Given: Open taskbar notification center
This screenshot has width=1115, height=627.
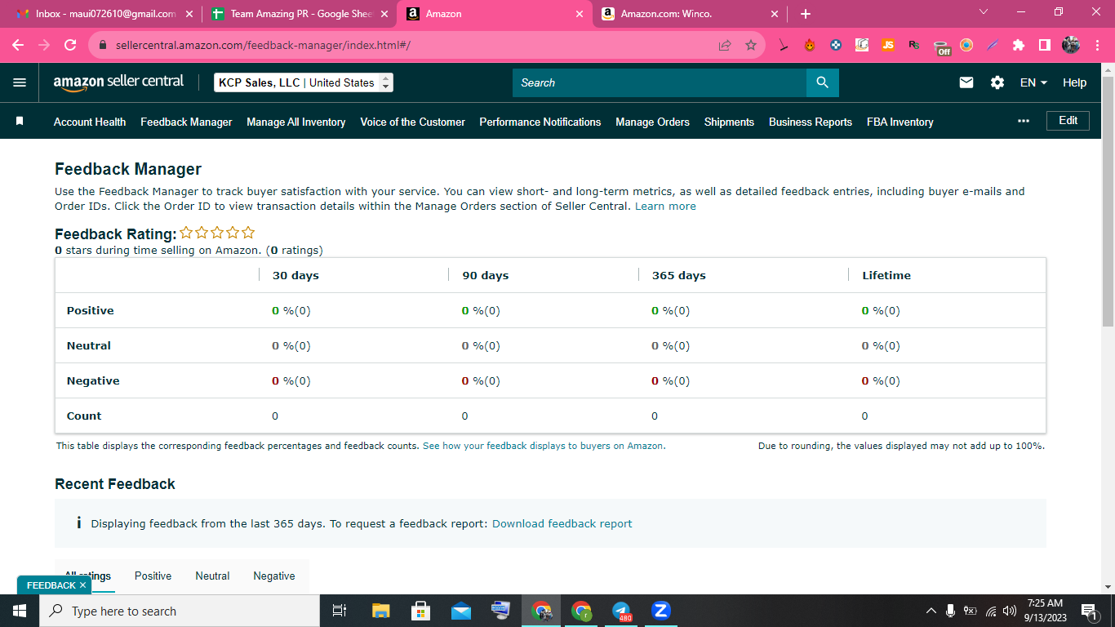Looking at the screenshot, I should click(1088, 611).
